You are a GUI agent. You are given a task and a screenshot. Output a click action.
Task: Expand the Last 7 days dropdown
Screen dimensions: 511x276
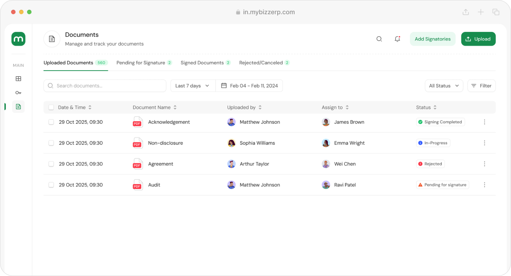(x=193, y=86)
